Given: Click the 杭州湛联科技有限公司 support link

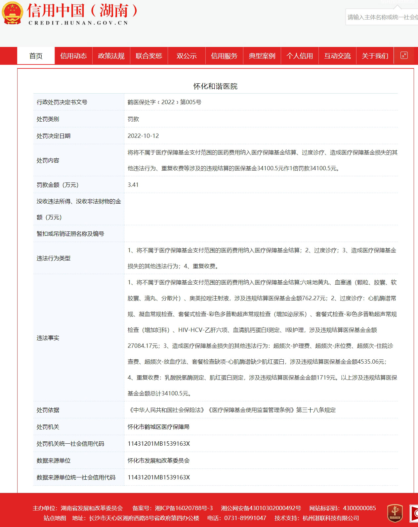Looking at the screenshot, I should click(331, 518).
